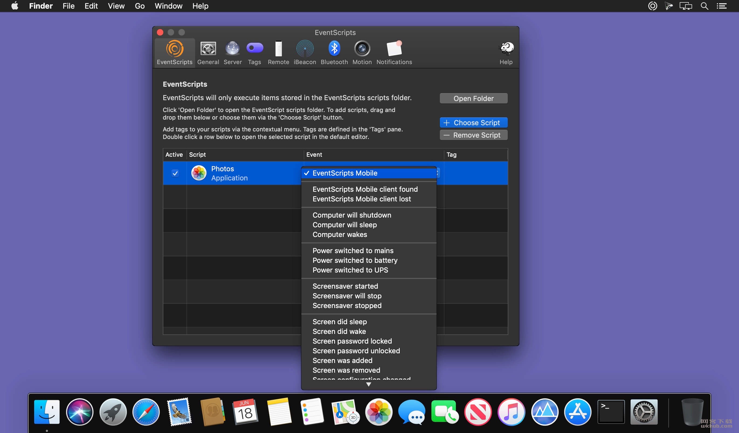Choose 'Screensaver stopped' event
The image size is (739, 433).
(369, 305)
